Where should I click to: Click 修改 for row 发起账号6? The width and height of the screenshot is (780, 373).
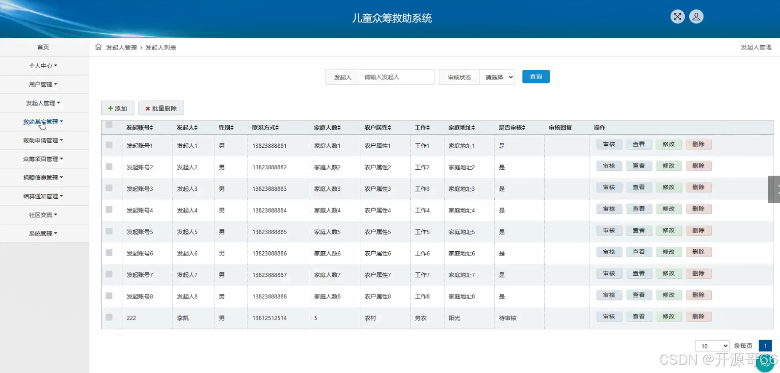click(669, 252)
